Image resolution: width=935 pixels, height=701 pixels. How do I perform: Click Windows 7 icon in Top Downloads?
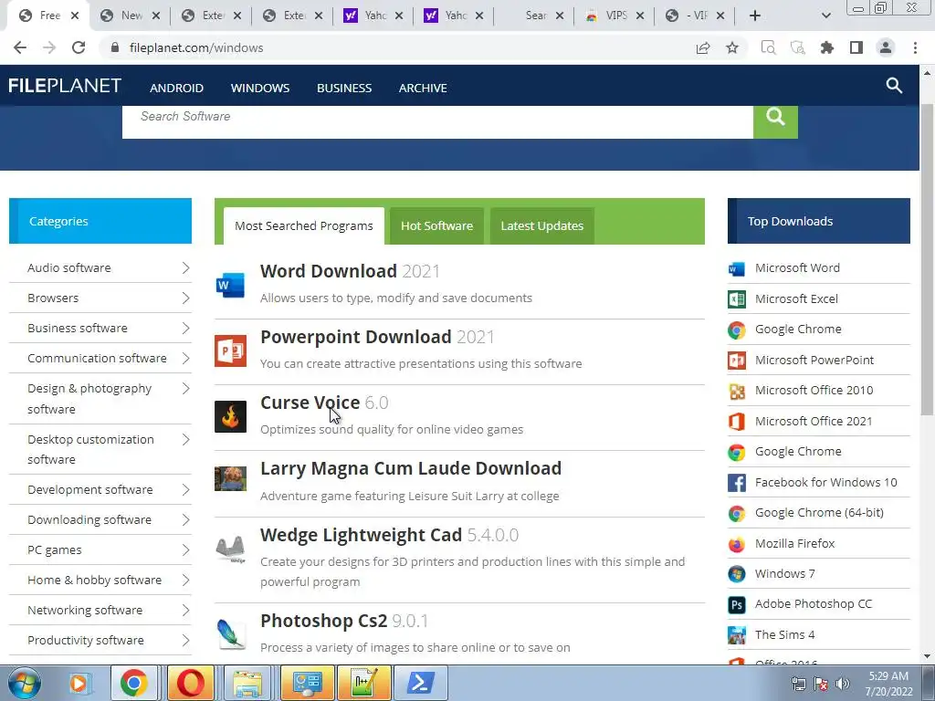click(737, 574)
